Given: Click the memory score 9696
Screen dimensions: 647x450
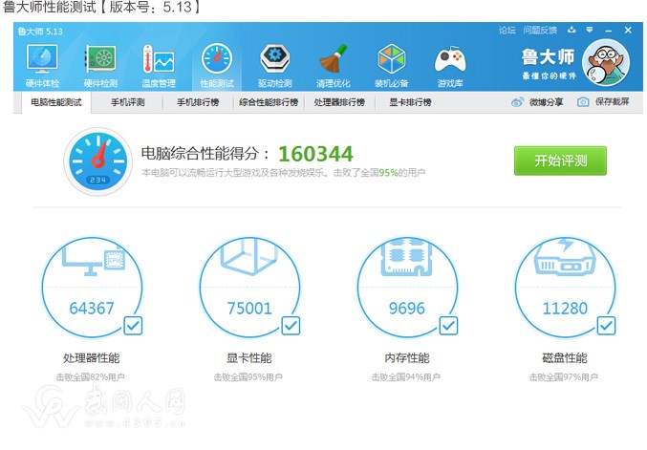Looking at the screenshot, I should (x=407, y=308).
